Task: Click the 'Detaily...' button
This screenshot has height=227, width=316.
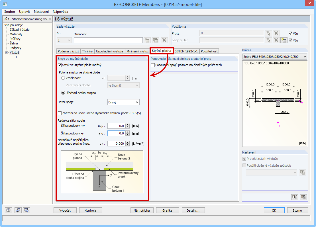Action: pyautogui.click(x=193, y=210)
